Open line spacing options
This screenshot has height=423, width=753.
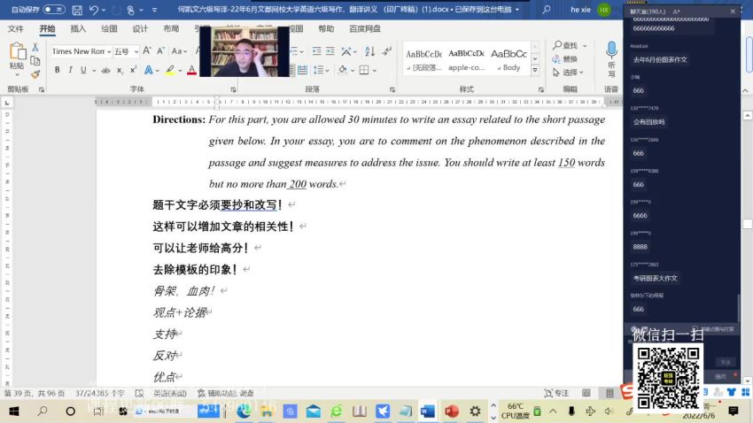(x=321, y=70)
